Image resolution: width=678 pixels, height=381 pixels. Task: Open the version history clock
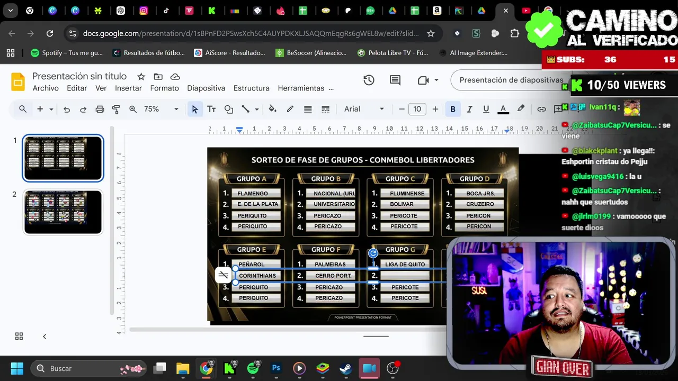(369, 80)
